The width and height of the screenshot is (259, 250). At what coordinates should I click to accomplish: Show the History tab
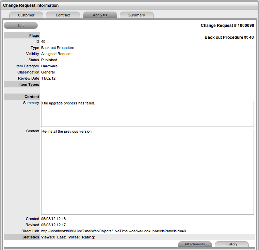(x=232, y=244)
